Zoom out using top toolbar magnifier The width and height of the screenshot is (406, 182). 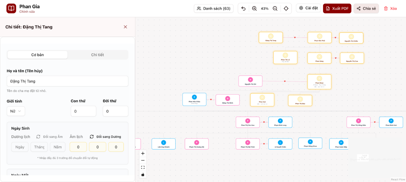pos(275,8)
